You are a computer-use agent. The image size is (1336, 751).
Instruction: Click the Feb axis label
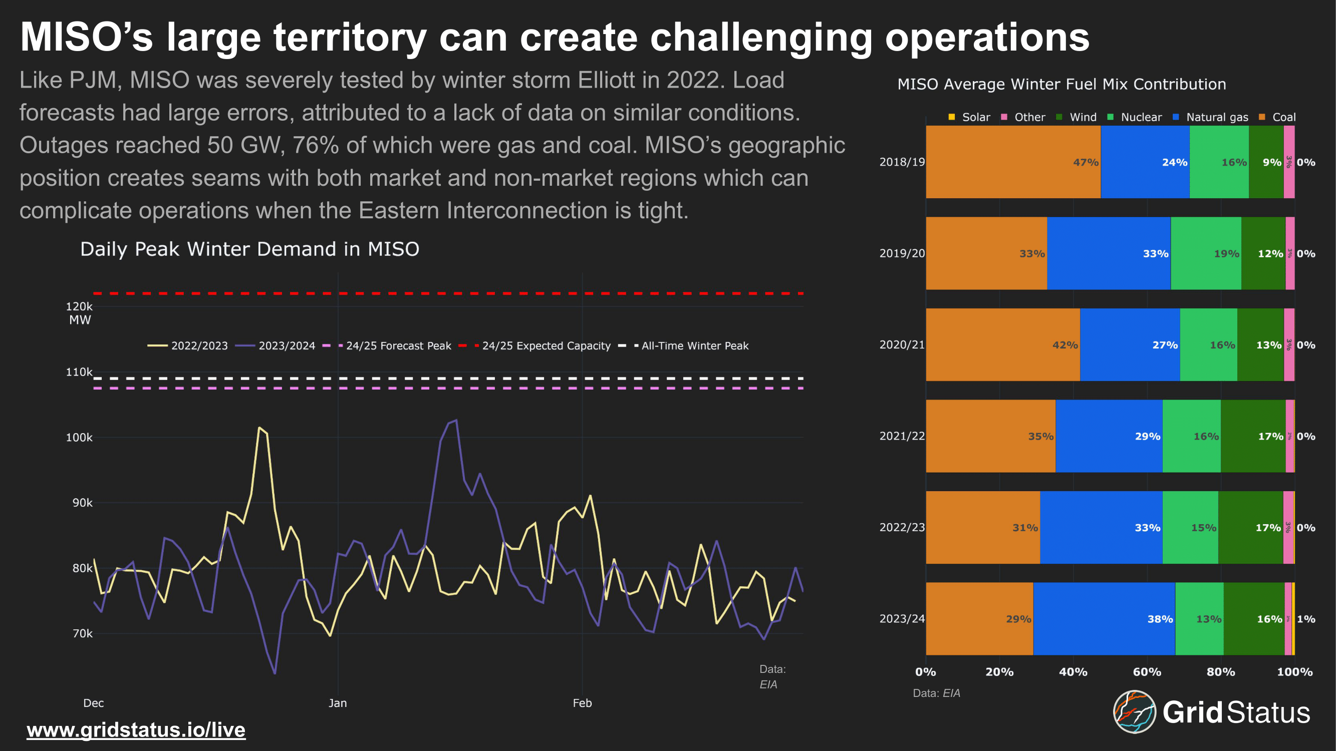click(x=582, y=703)
